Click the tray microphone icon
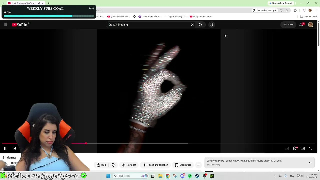 point(285,176)
